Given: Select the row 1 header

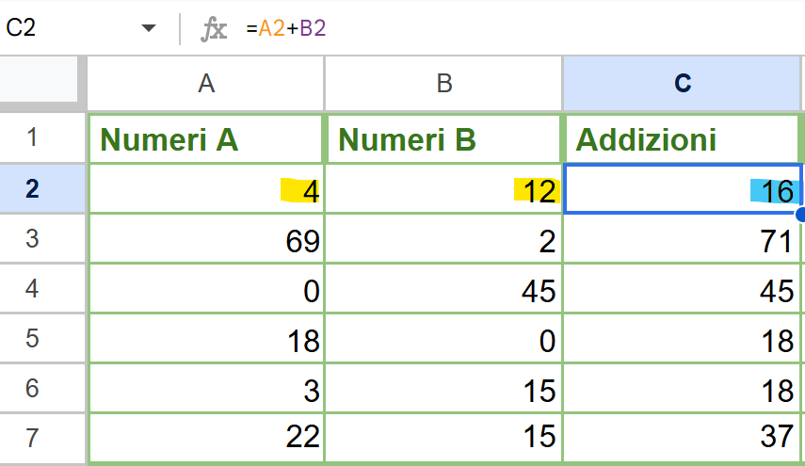Looking at the screenshot, I should coord(33,138).
